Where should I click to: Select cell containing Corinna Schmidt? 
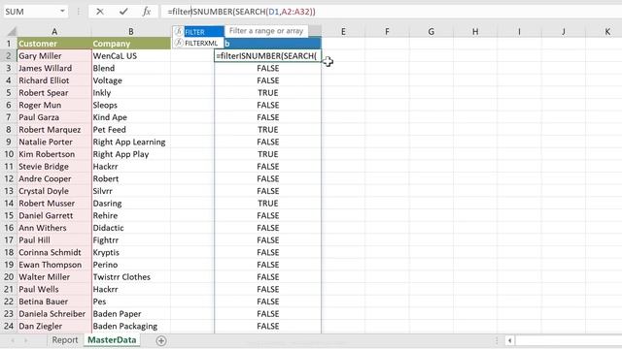pyautogui.click(x=54, y=252)
